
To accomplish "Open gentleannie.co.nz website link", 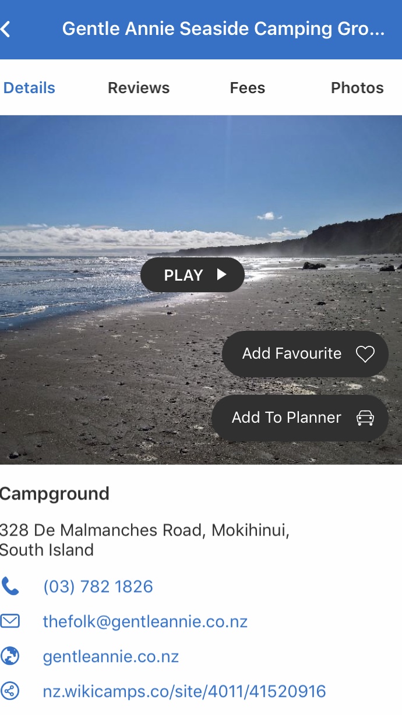I will pos(111,657).
